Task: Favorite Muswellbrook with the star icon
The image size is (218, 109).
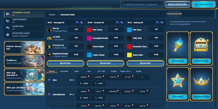Action: point(73,94)
